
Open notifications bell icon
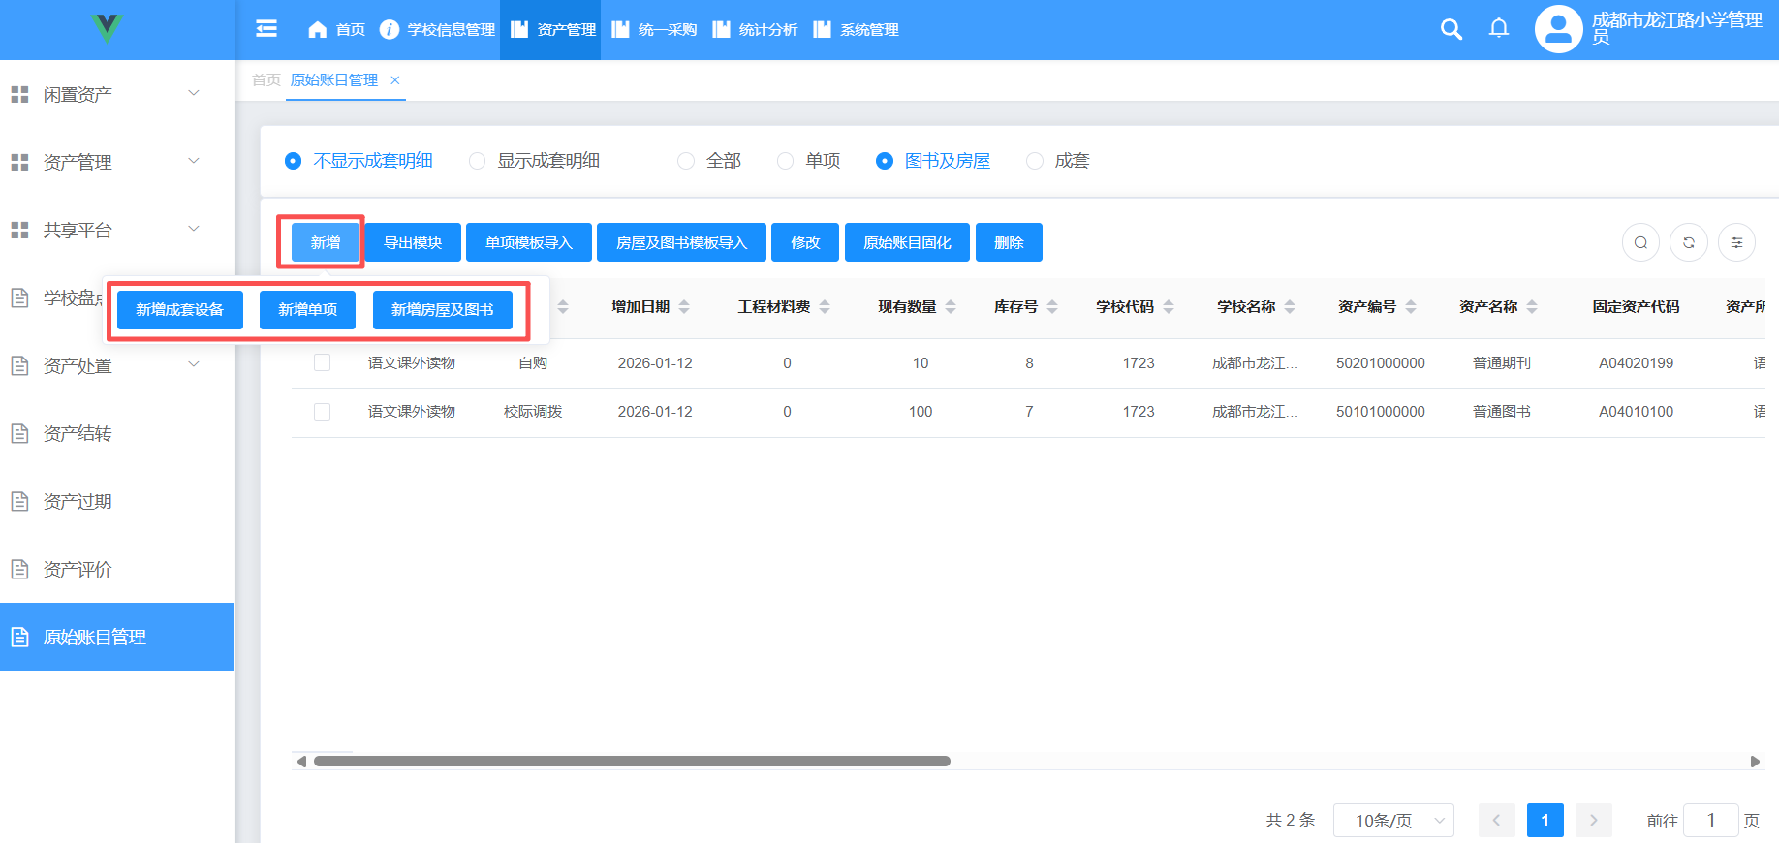[1498, 29]
